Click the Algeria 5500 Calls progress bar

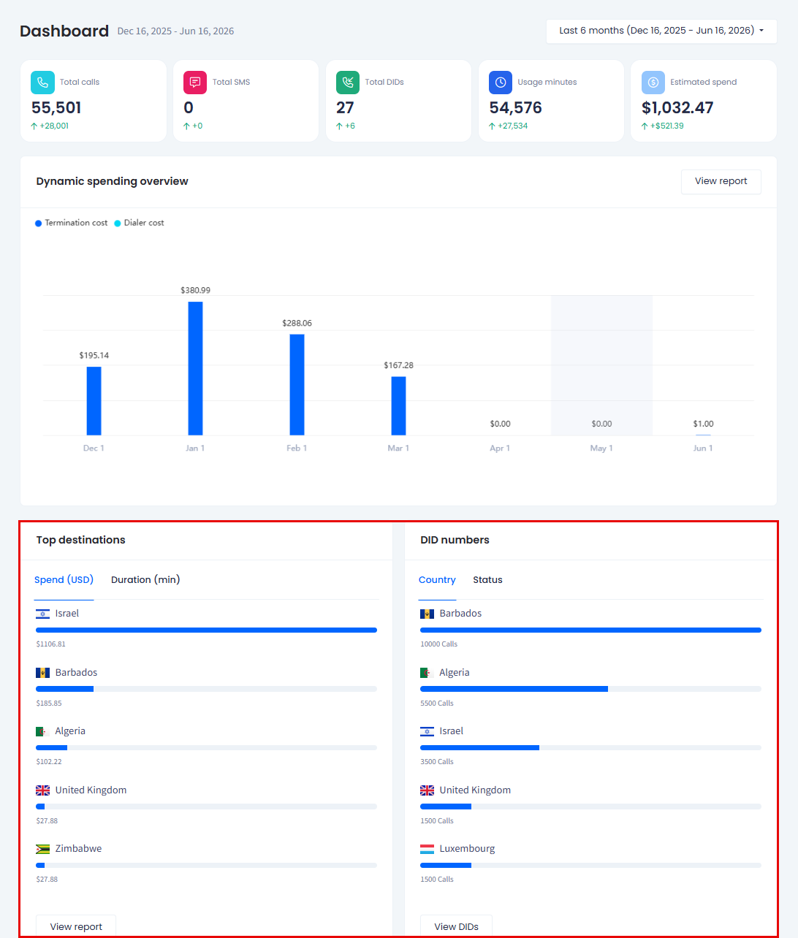coord(590,689)
